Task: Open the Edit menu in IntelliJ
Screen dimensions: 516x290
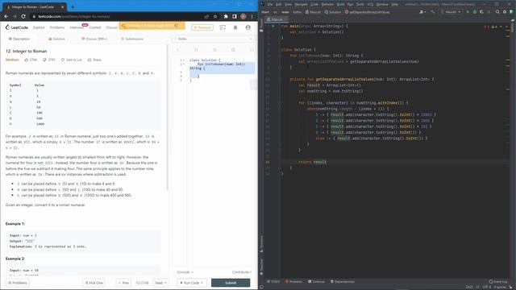Action: tap(279, 4)
